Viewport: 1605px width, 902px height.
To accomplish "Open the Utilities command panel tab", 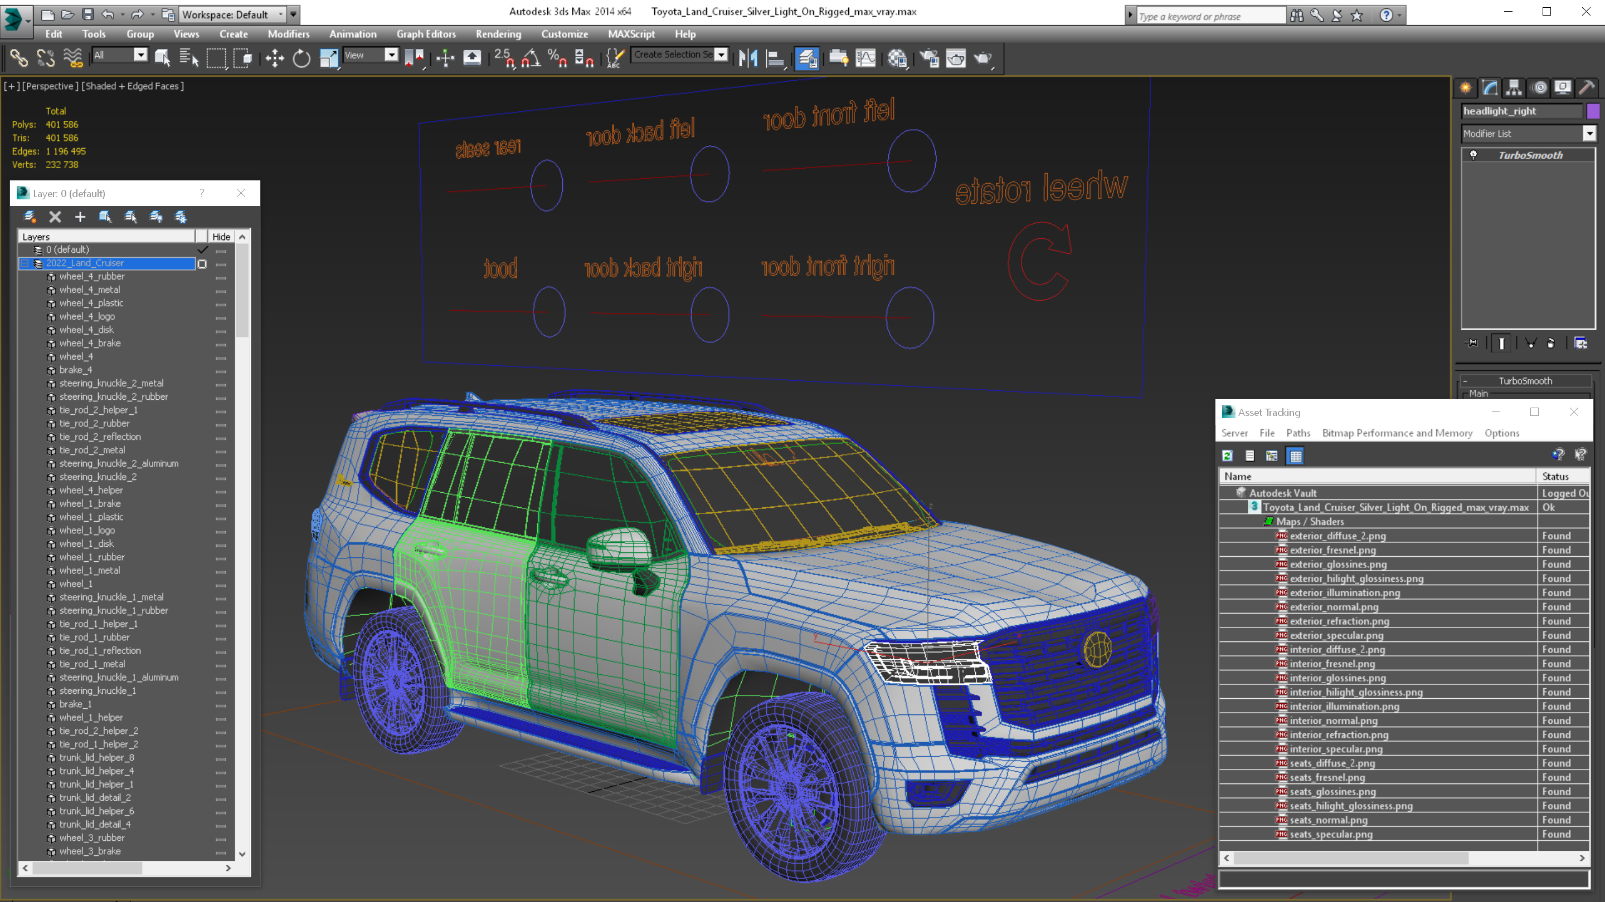I will [x=1587, y=88].
